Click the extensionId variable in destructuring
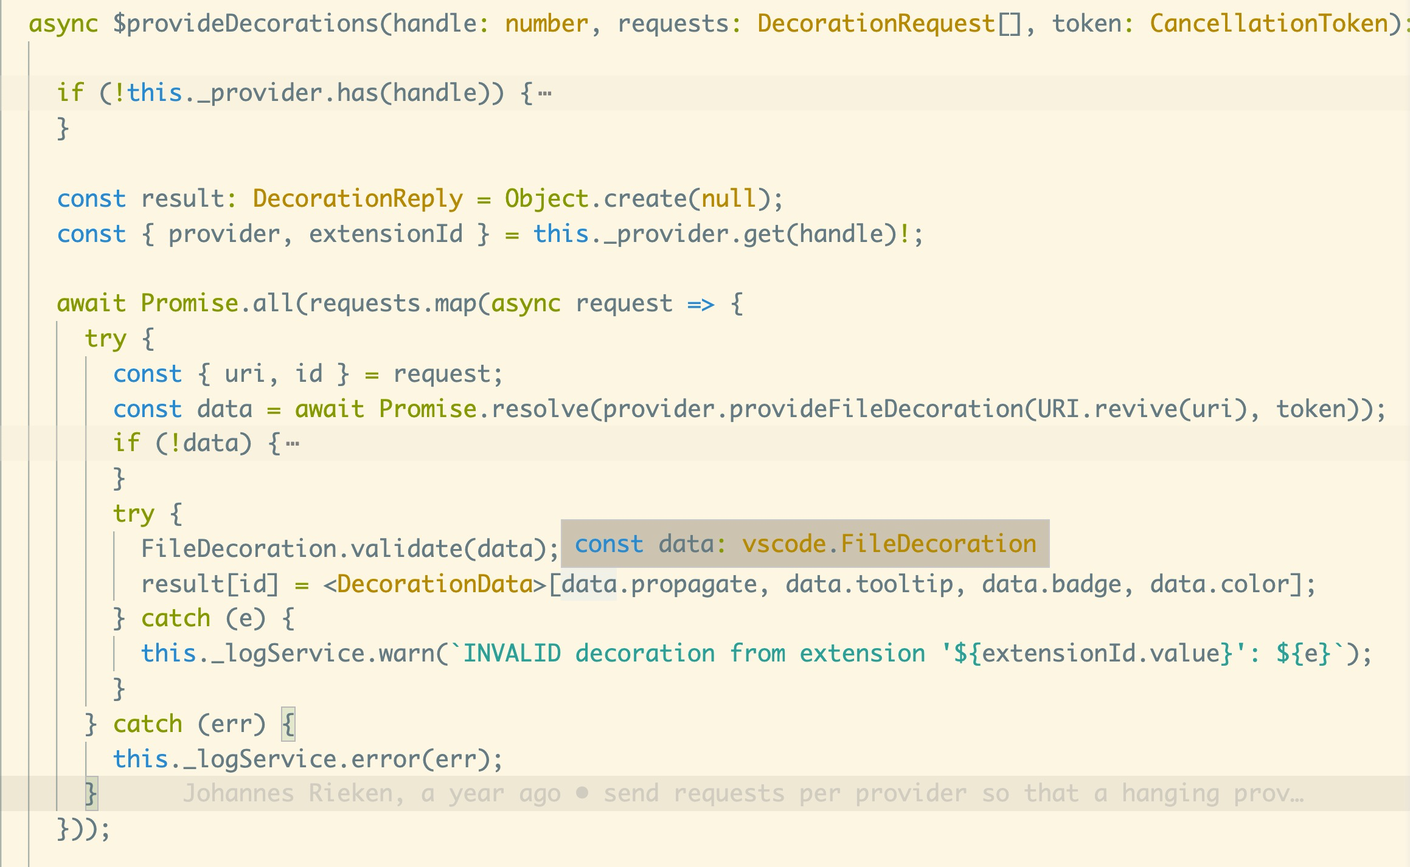This screenshot has width=1410, height=867. point(386,235)
